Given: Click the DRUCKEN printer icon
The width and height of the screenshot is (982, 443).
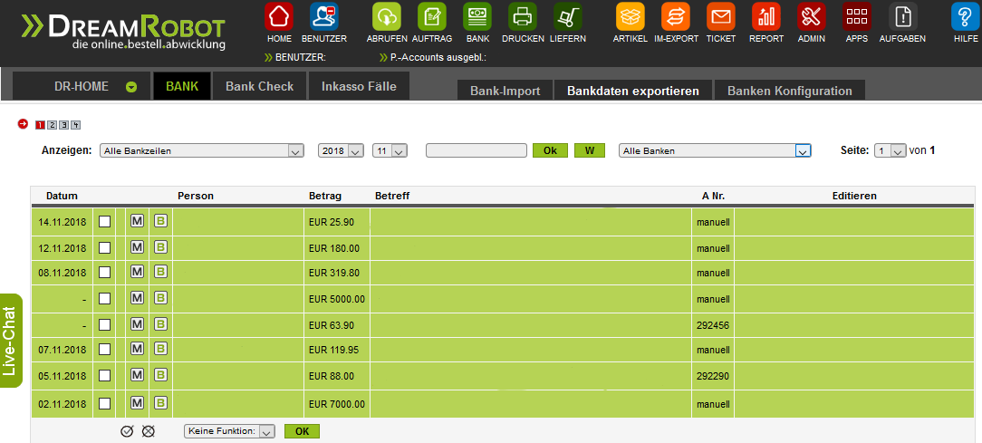Looking at the screenshot, I should point(523,17).
